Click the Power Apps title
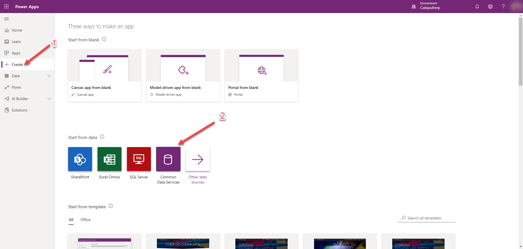 [27, 7]
